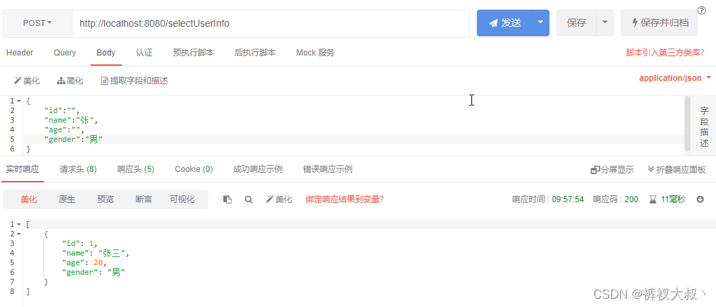This screenshot has height=307, width=716.
Task: Click the request URL input field
Action: click(271, 23)
